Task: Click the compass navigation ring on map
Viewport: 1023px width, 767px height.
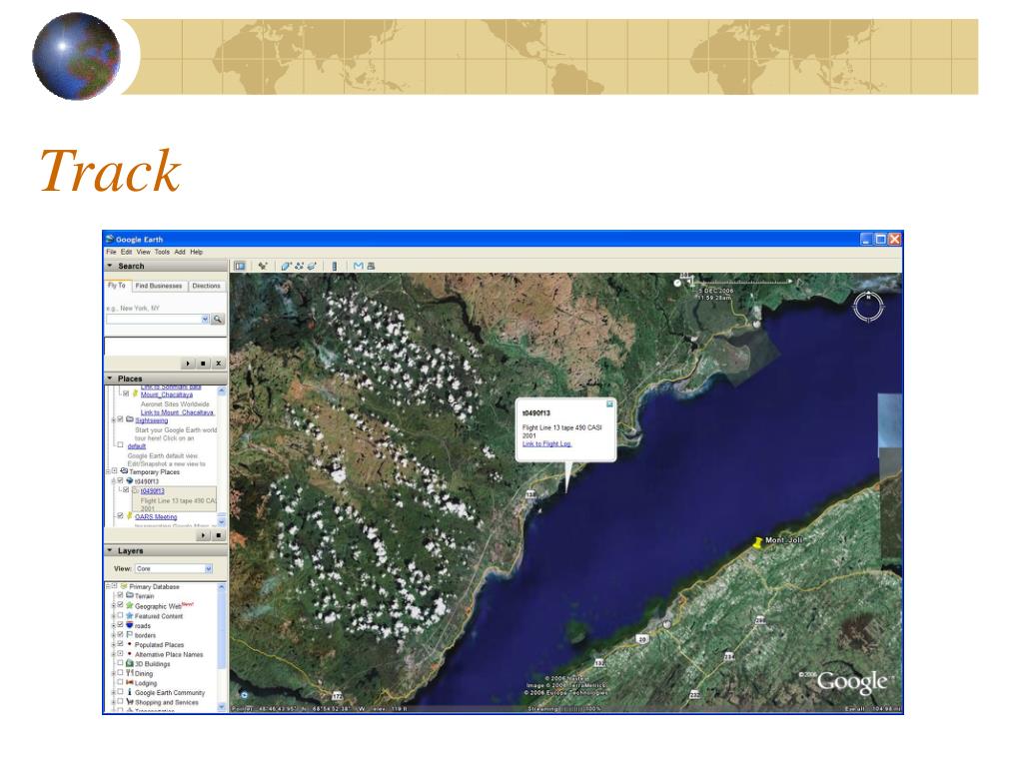Action: pyautogui.click(x=868, y=306)
